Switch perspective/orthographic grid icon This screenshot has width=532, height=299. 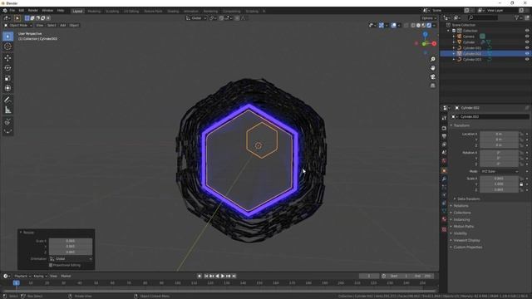(x=432, y=86)
